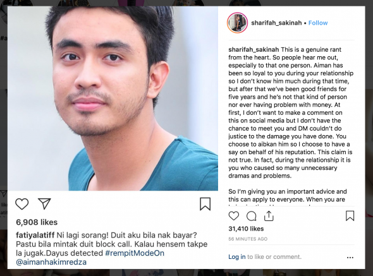Bookmark the fatiyalatiff post
This screenshot has width=373, height=276.
click(x=205, y=204)
